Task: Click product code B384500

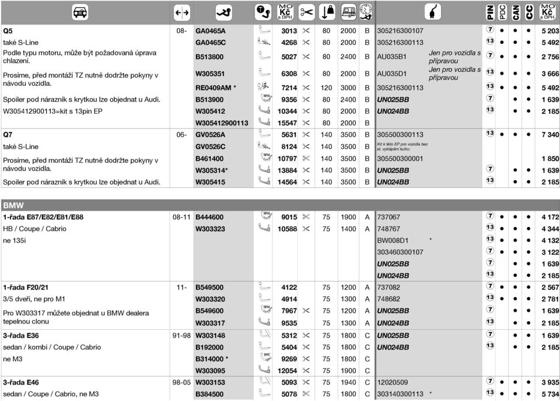Action: tap(209, 394)
